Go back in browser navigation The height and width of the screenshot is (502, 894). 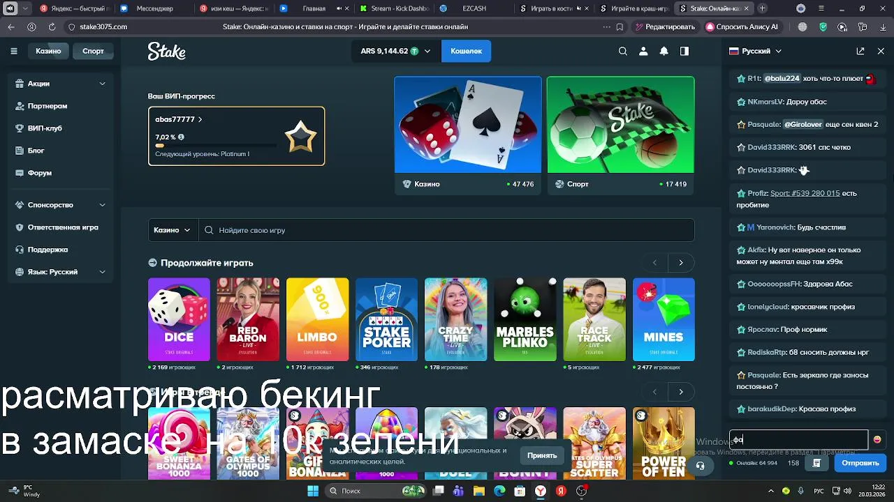[x=11, y=26]
